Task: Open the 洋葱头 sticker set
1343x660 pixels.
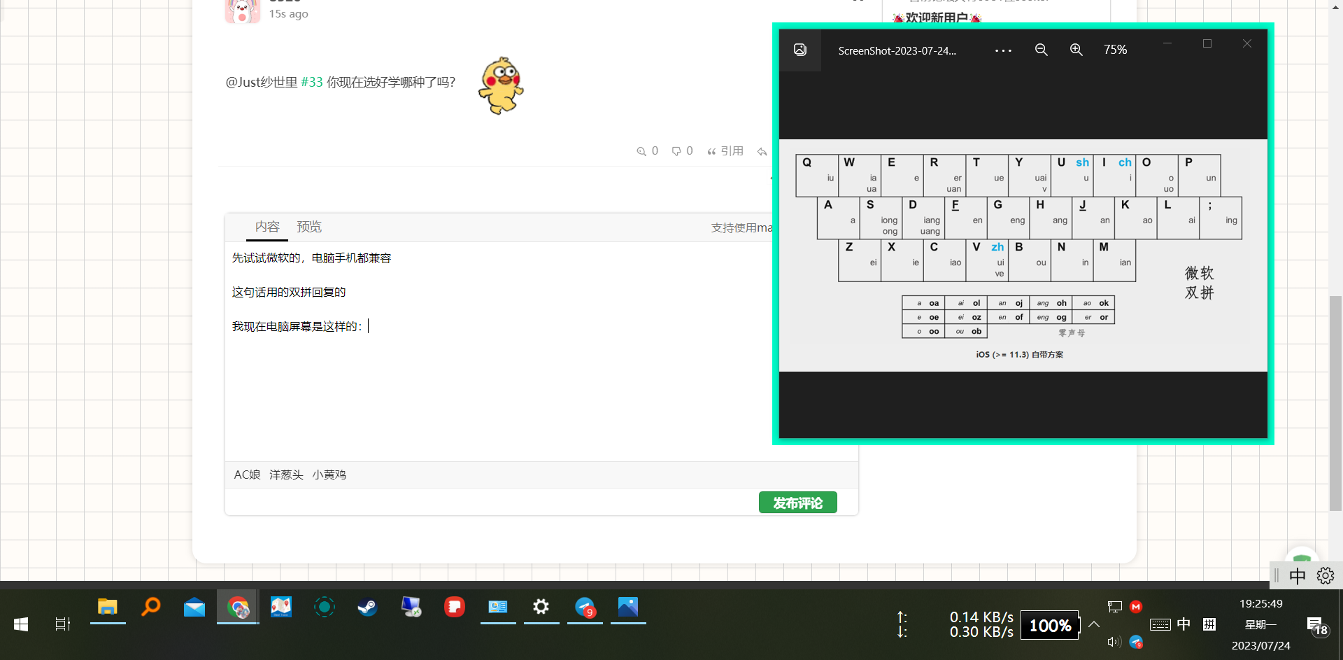Action: (x=286, y=475)
